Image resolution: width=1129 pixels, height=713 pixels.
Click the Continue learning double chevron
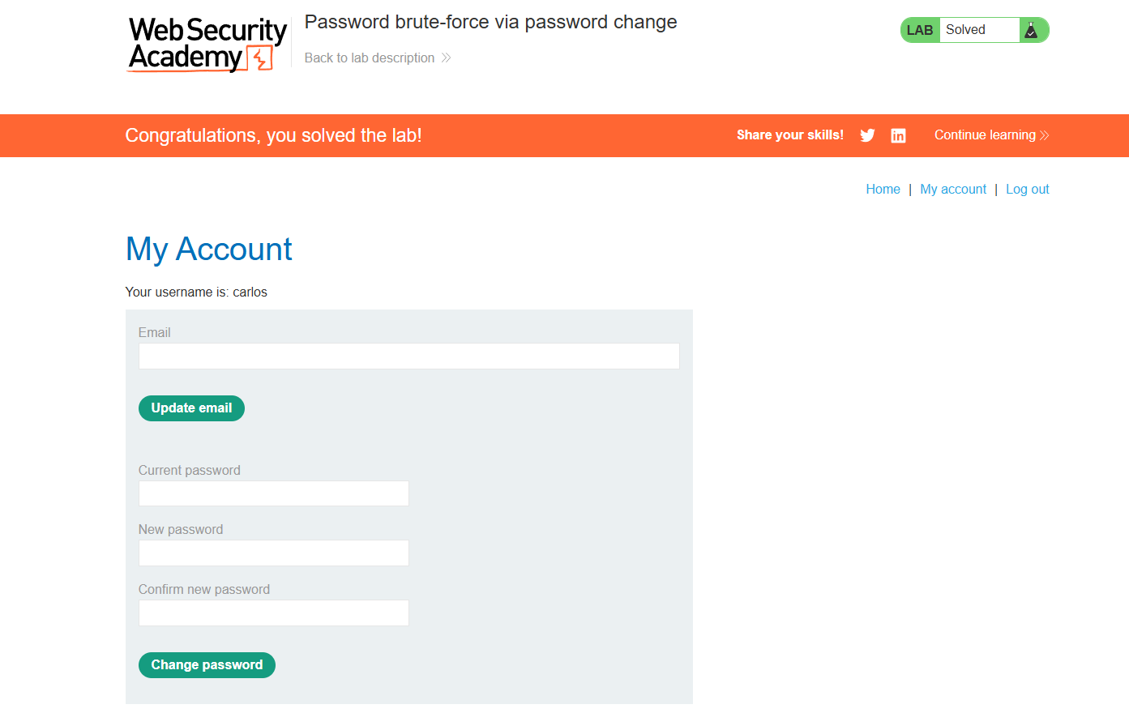point(1045,135)
